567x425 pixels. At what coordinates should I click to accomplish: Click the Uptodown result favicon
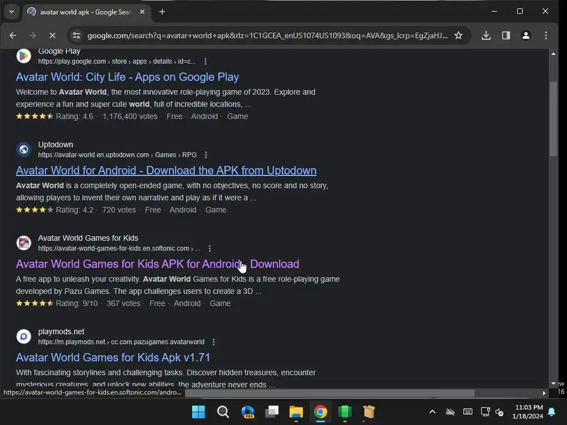pos(24,149)
